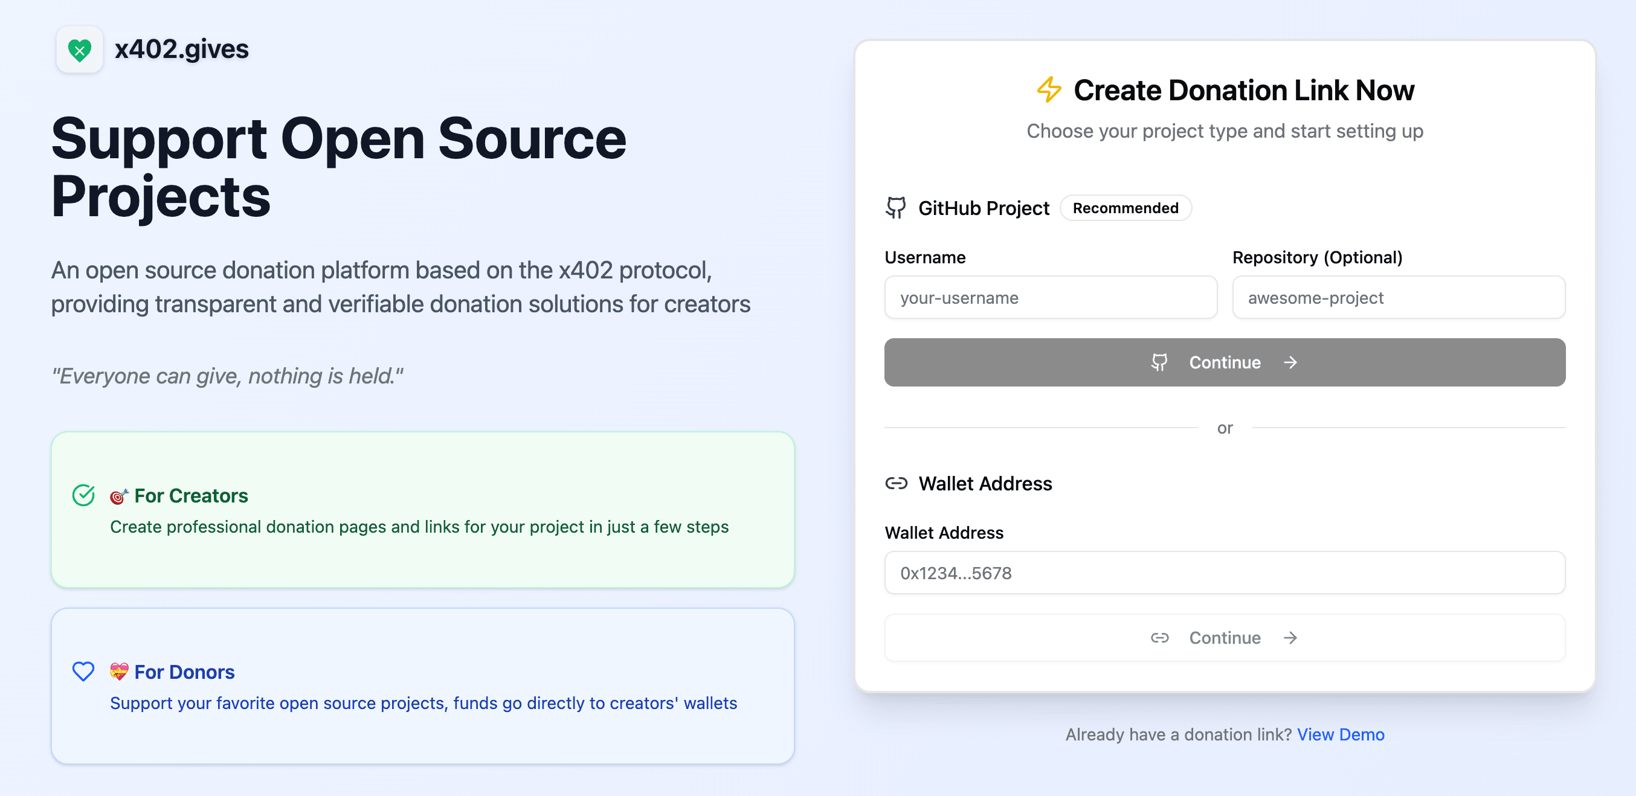
Task: Click the gift heart emoji next to For Donors
Action: point(119,672)
